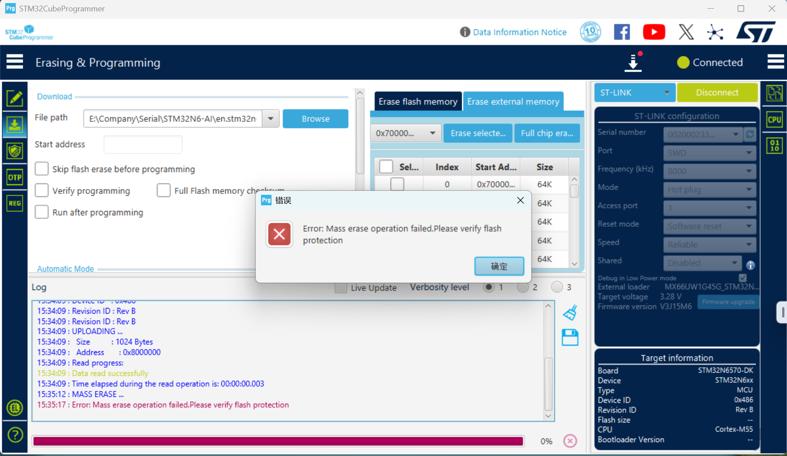Viewport: 787px width, 456px height.
Task: Switch to the Erase external memory tab
Action: click(x=513, y=101)
